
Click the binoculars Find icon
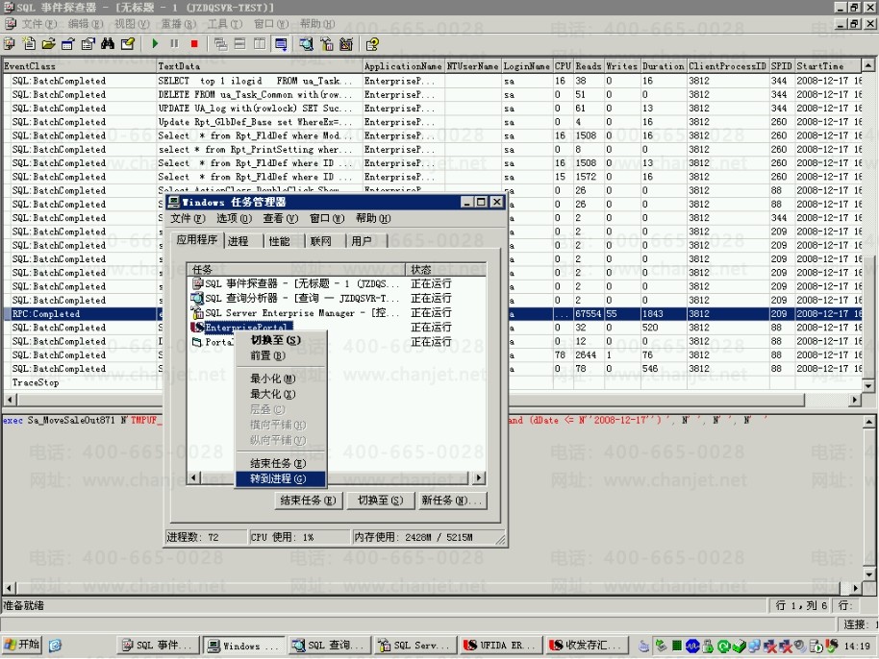[108, 43]
